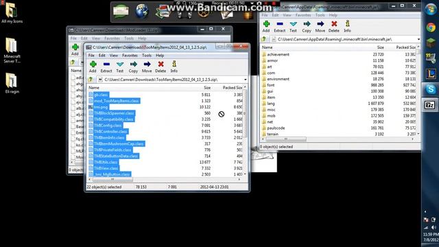This screenshot has height=247, width=439.
Task: Click the 7-Zip taskbar button
Action: coord(430,105)
